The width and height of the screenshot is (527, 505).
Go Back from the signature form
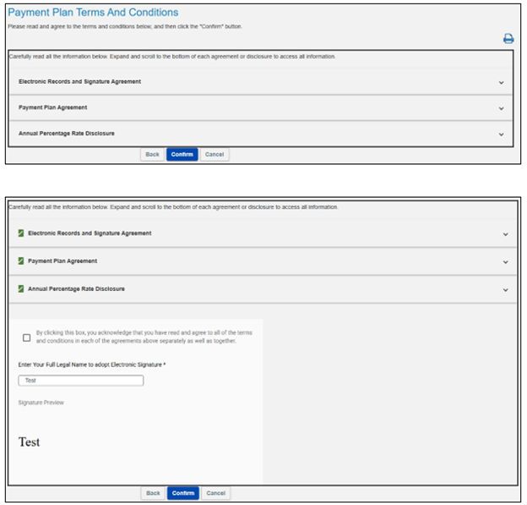[x=153, y=492]
